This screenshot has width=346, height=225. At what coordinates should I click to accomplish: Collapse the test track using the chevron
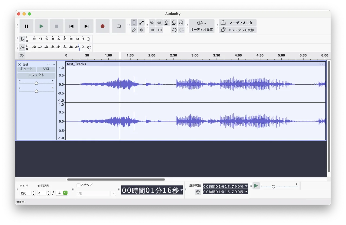[x=48, y=65]
